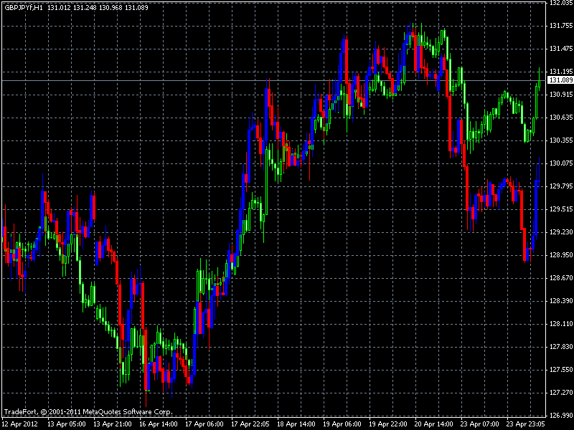Click the 23 Apr 23:05 time label

click(526, 424)
